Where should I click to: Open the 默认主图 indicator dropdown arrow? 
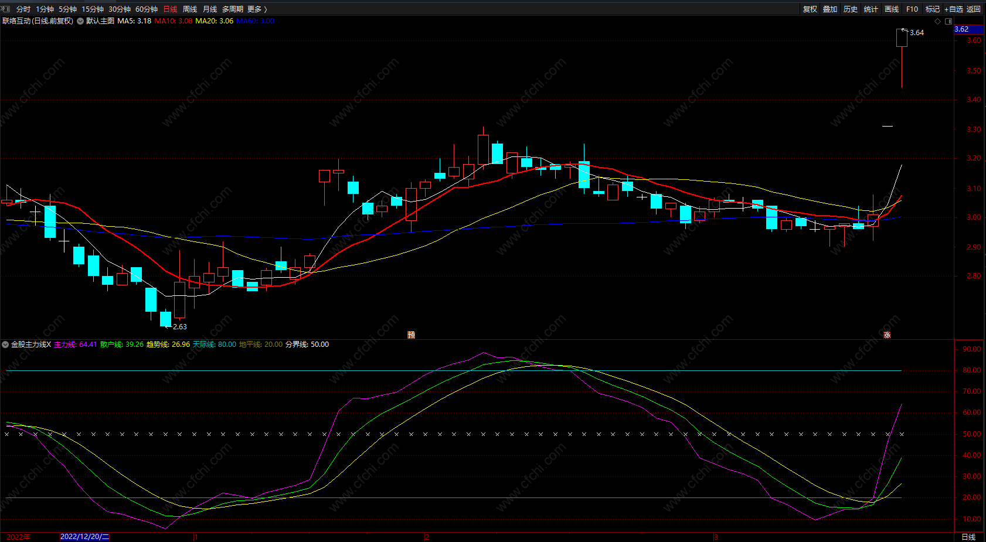coord(80,21)
